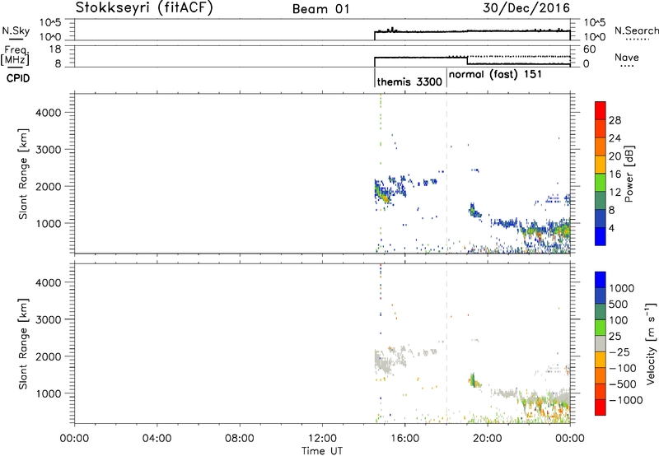Image resolution: width=659 pixels, height=456 pixels.
Task: Click the Nave axis value '60'
Action: (589, 49)
